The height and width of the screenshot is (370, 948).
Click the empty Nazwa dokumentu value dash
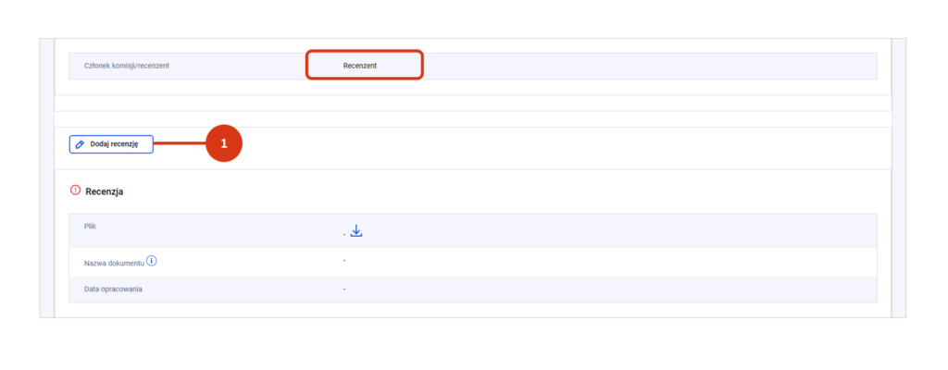(343, 262)
